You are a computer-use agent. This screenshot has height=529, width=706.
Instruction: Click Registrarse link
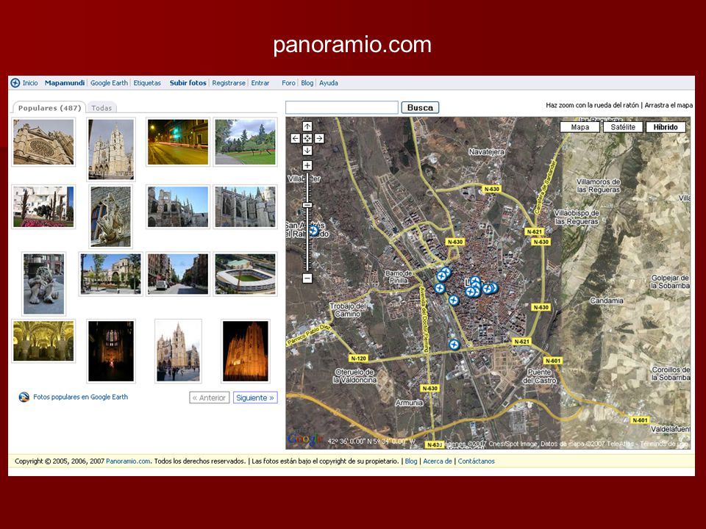pyautogui.click(x=229, y=83)
